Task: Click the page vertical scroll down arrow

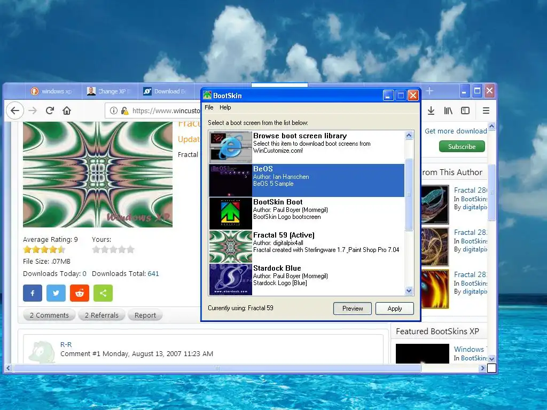Action: (491, 359)
